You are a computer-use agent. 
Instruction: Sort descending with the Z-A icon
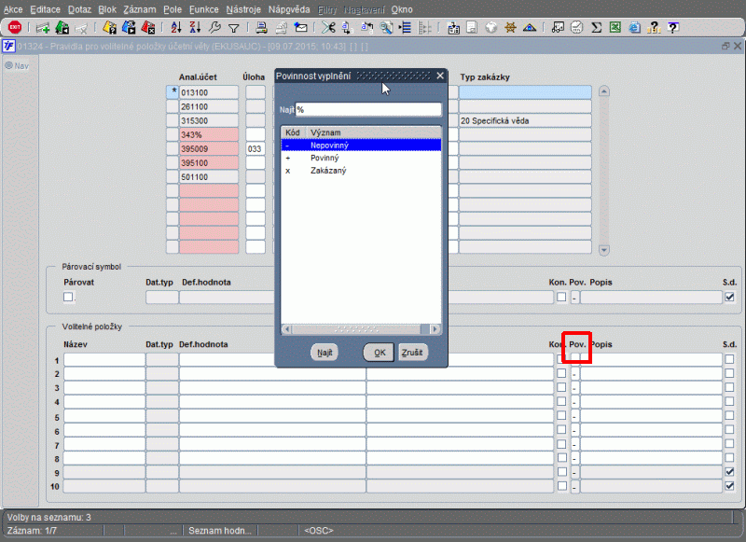[195, 28]
